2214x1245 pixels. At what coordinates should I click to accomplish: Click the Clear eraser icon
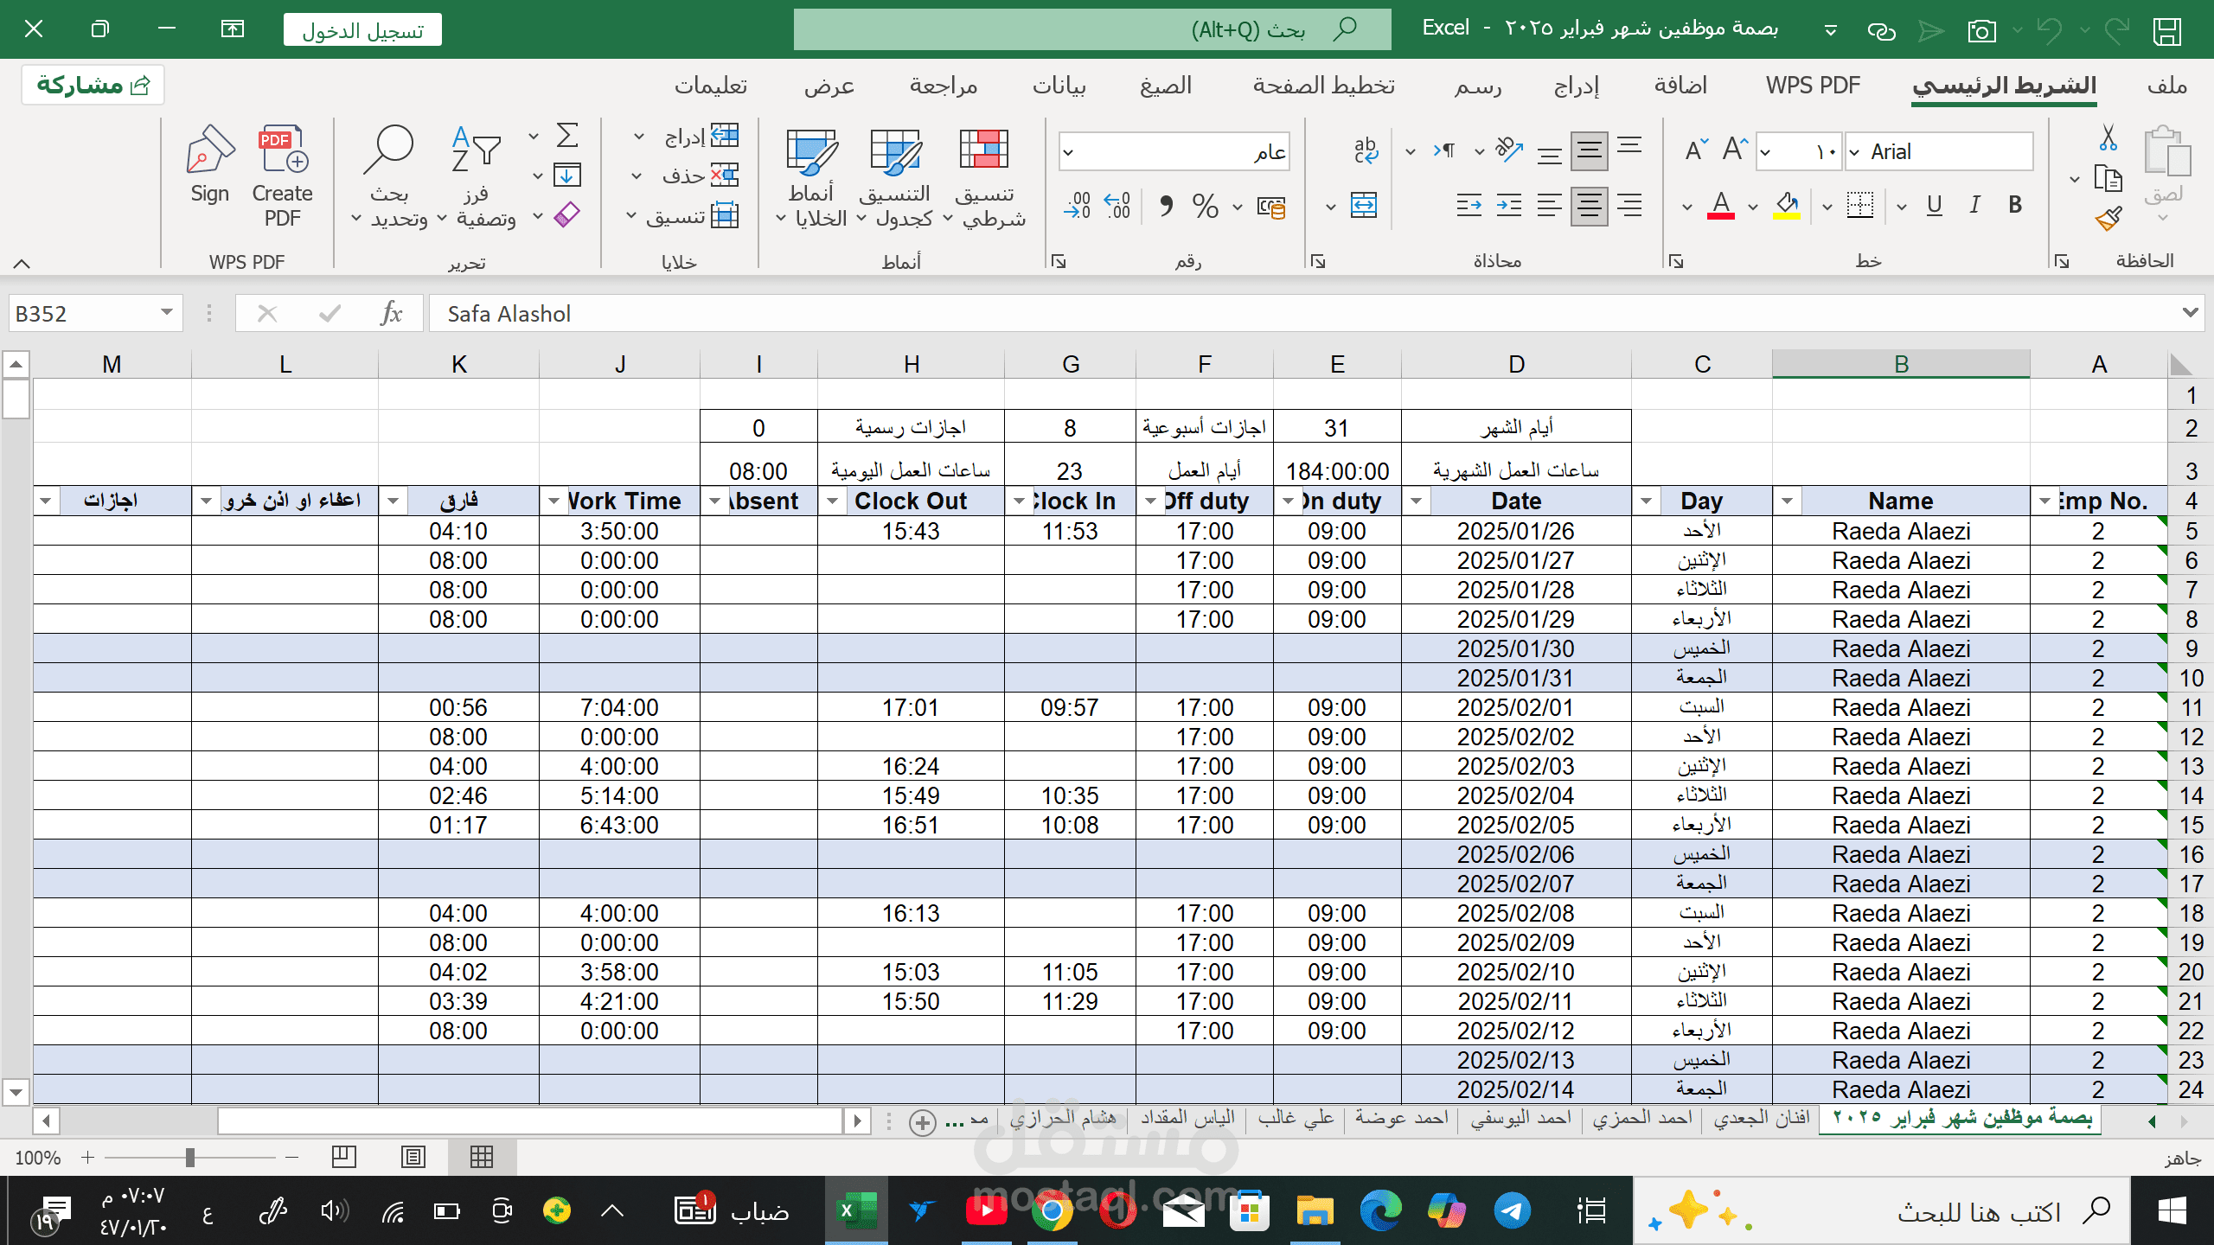(567, 214)
